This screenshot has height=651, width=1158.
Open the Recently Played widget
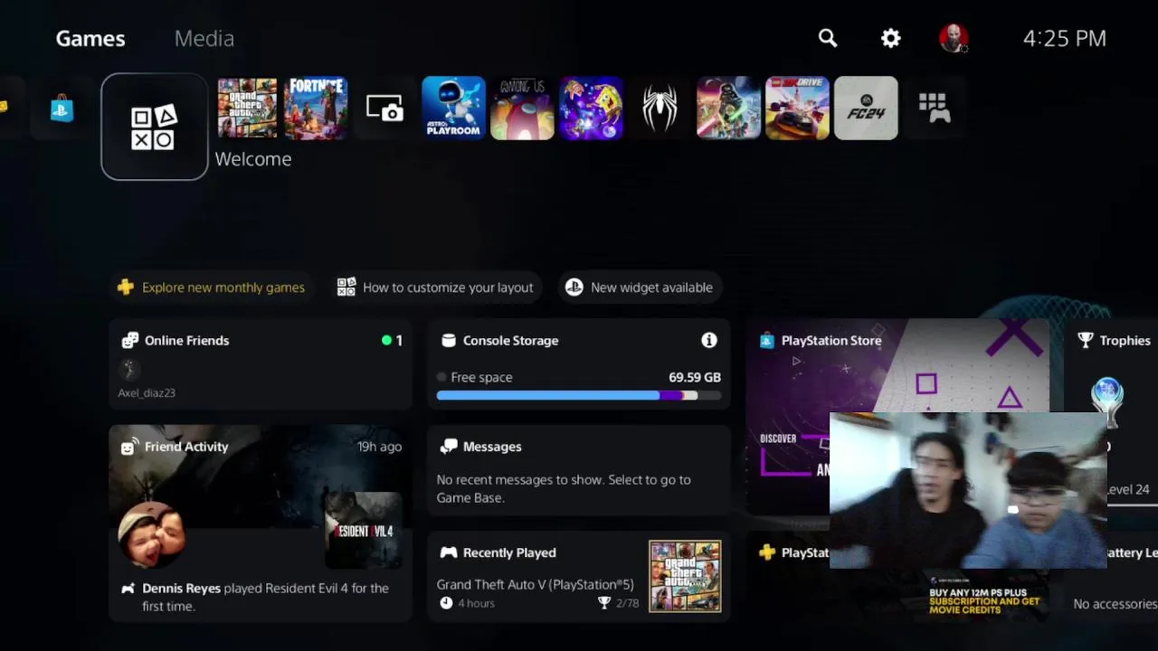tap(579, 576)
